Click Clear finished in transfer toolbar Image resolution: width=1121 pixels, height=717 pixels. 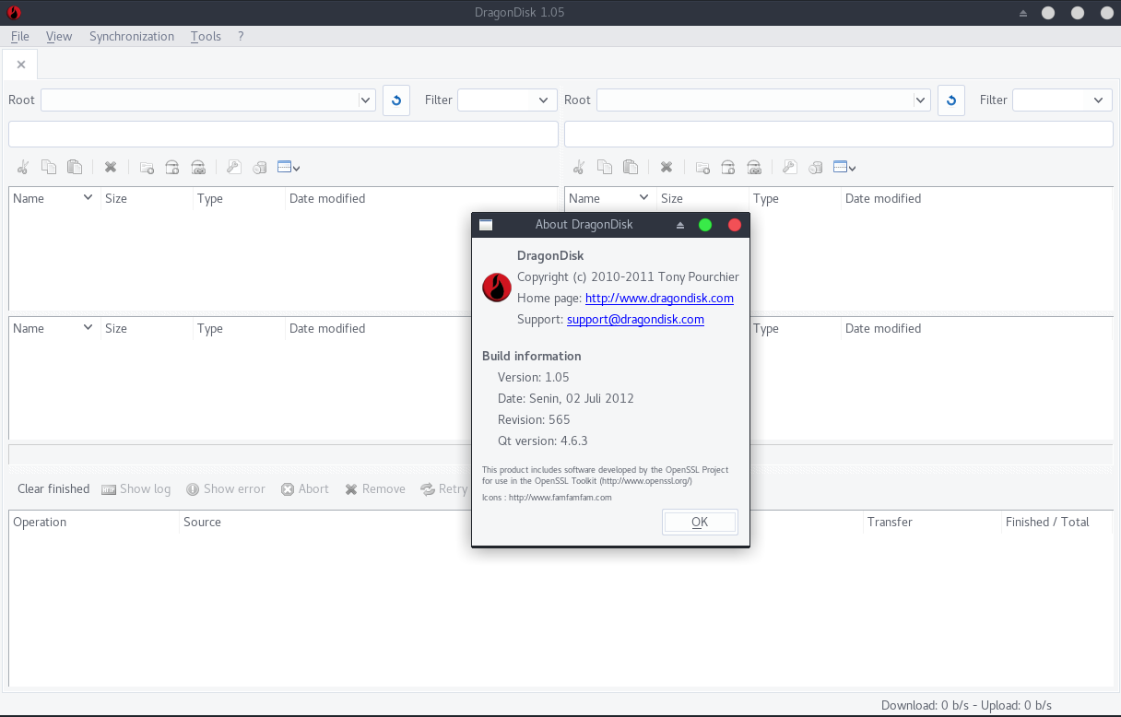[x=53, y=488]
